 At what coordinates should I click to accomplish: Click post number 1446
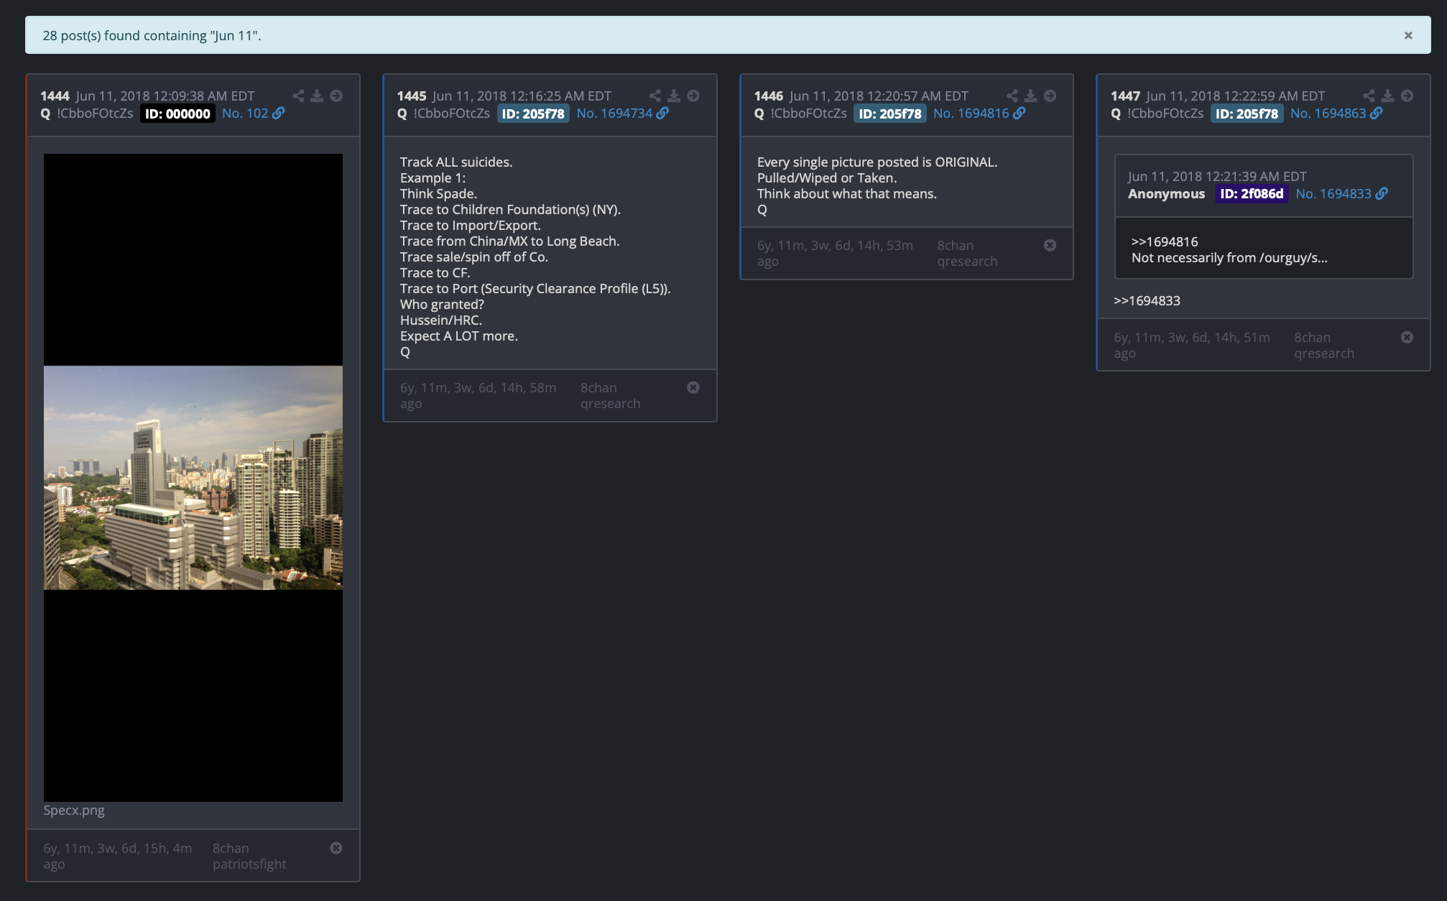pyautogui.click(x=769, y=96)
